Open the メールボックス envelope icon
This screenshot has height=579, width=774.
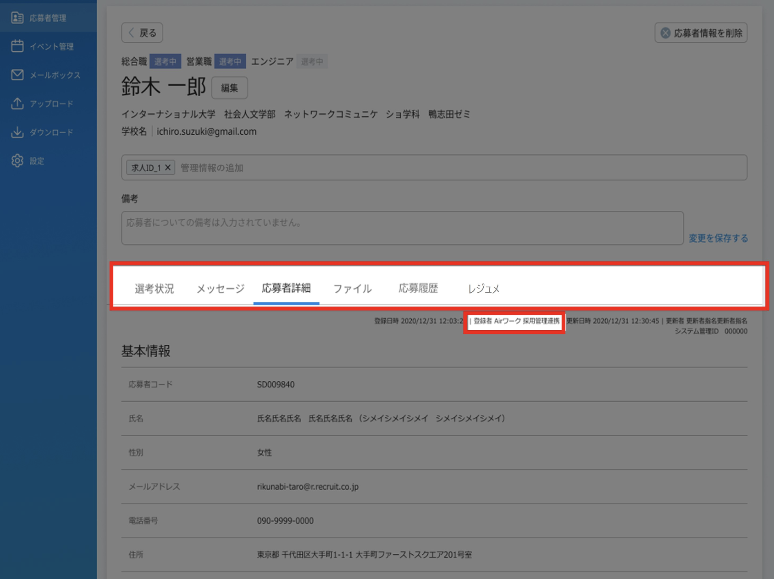[17, 75]
